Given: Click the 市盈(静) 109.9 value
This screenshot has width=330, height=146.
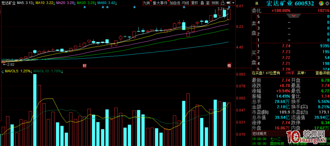Looking at the screenshot, I should pyautogui.click(x=285, y=112).
